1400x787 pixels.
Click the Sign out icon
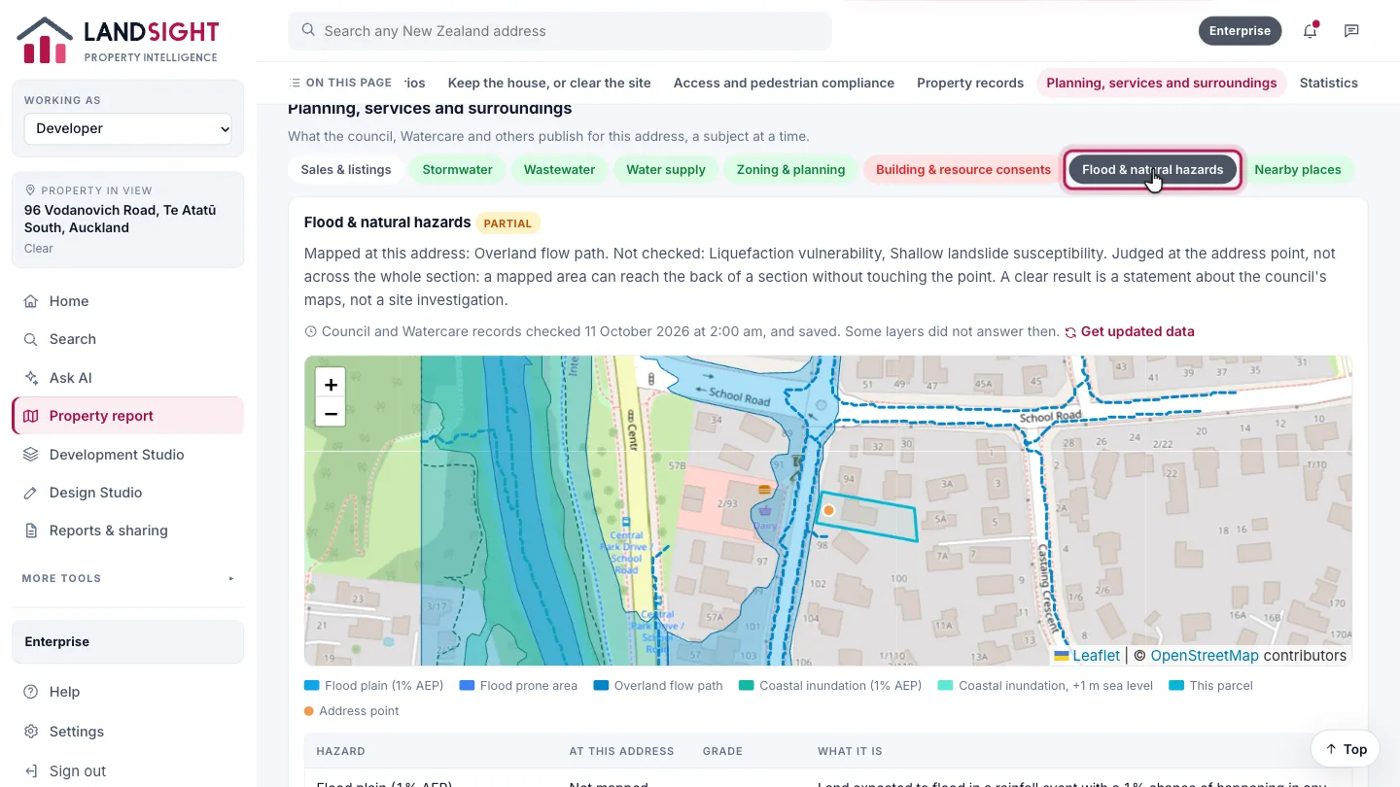pyautogui.click(x=31, y=771)
